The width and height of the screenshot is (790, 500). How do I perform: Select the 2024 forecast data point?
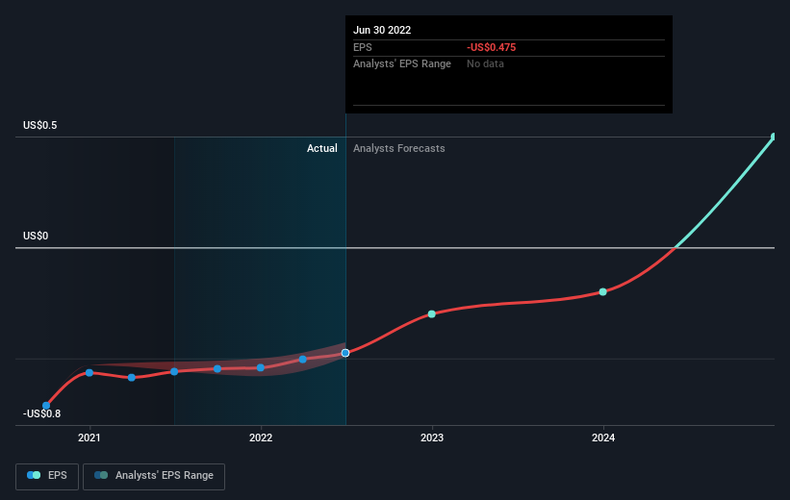pos(603,291)
